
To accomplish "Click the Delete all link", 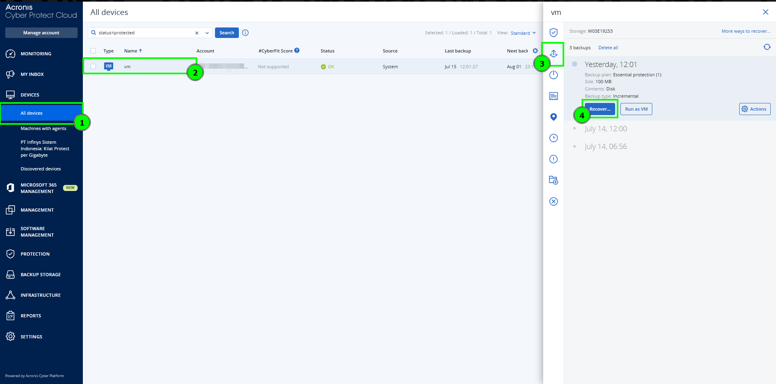I will (x=608, y=48).
